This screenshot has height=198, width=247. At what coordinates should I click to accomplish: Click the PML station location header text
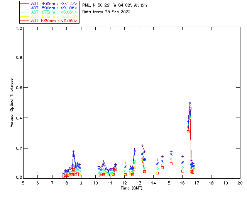pyautogui.click(x=115, y=5)
